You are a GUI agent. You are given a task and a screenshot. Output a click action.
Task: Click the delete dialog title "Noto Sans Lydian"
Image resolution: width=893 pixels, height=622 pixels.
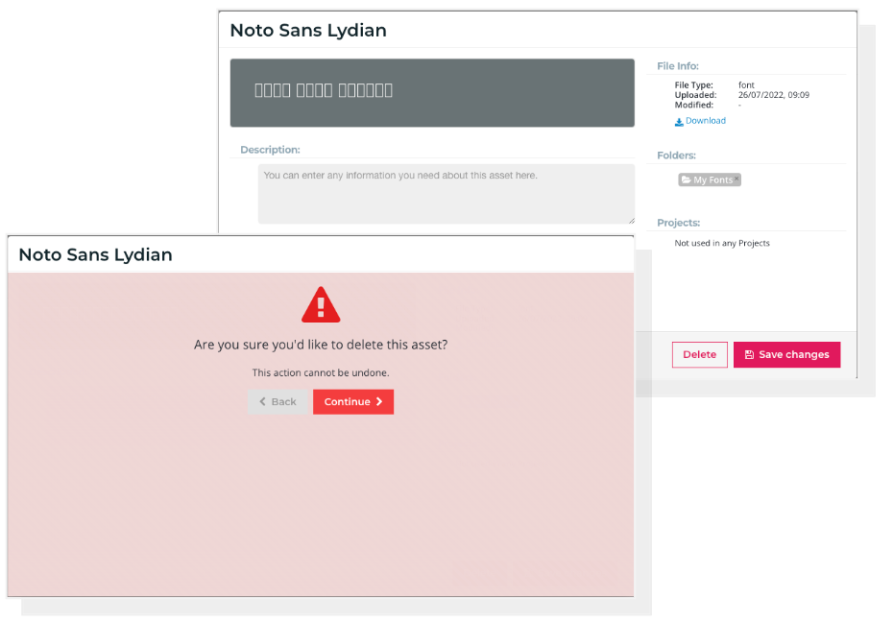(x=96, y=254)
